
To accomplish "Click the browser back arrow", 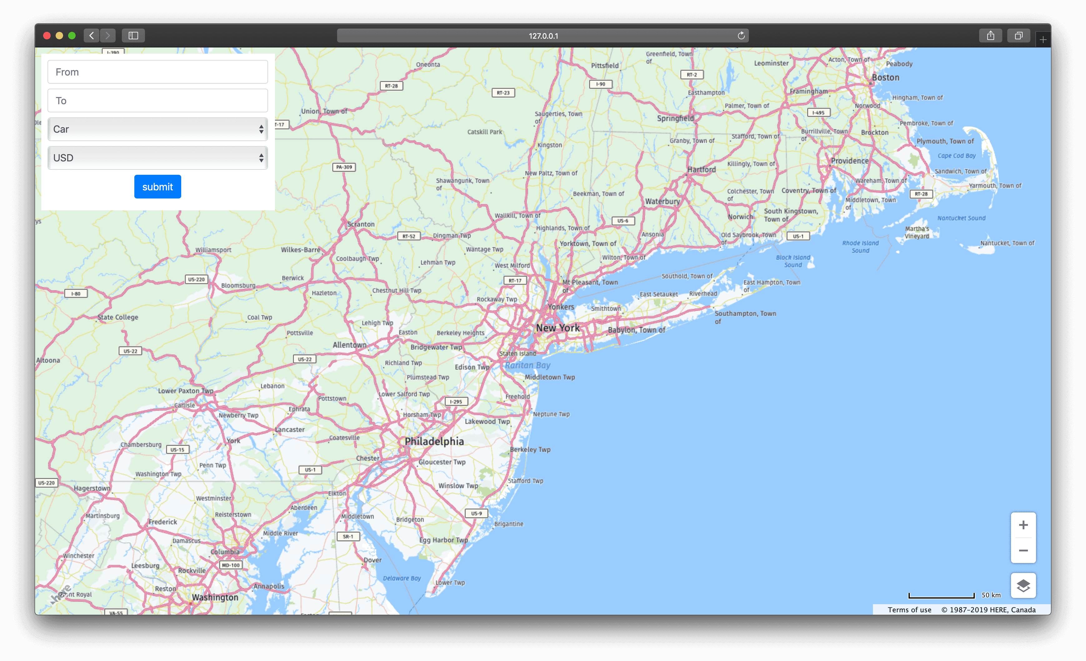I will tap(91, 36).
